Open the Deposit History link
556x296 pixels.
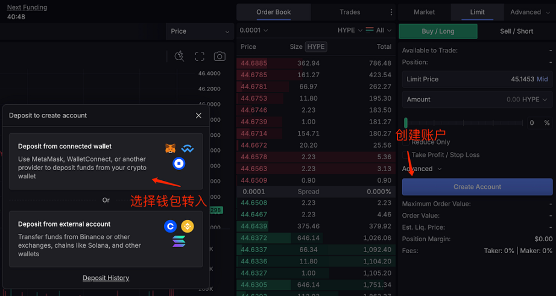[106, 278]
